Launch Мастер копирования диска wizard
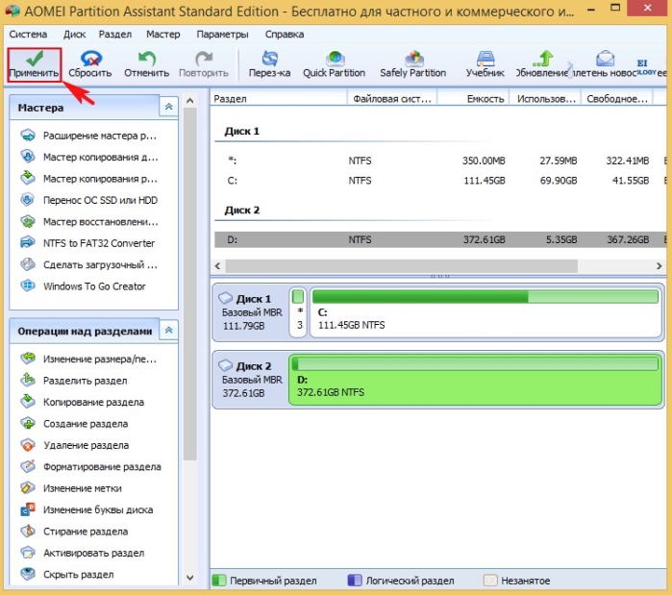 coord(89,158)
